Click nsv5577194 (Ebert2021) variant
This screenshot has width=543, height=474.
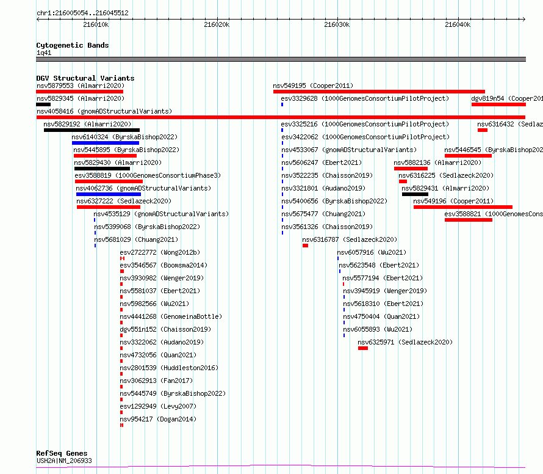(383, 278)
